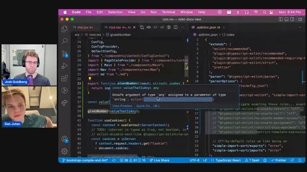Click the Wi-Fi icon in macOS menu bar
The width and height of the screenshot is (307, 172).
[256, 12]
